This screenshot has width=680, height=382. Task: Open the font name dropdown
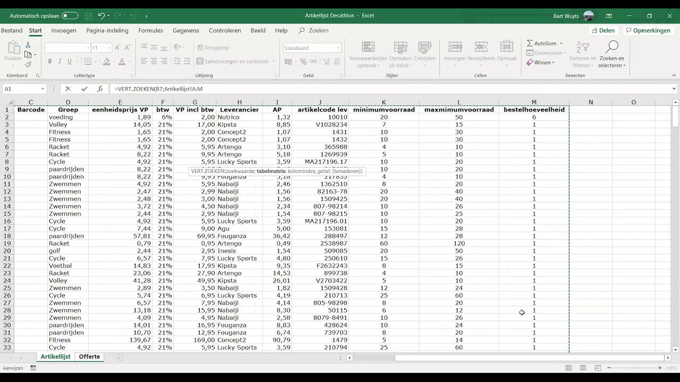[88, 48]
